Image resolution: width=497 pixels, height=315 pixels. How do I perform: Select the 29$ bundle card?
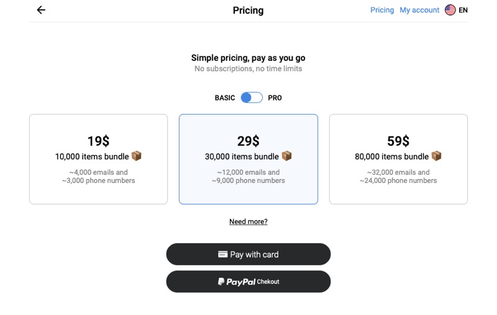click(248, 159)
